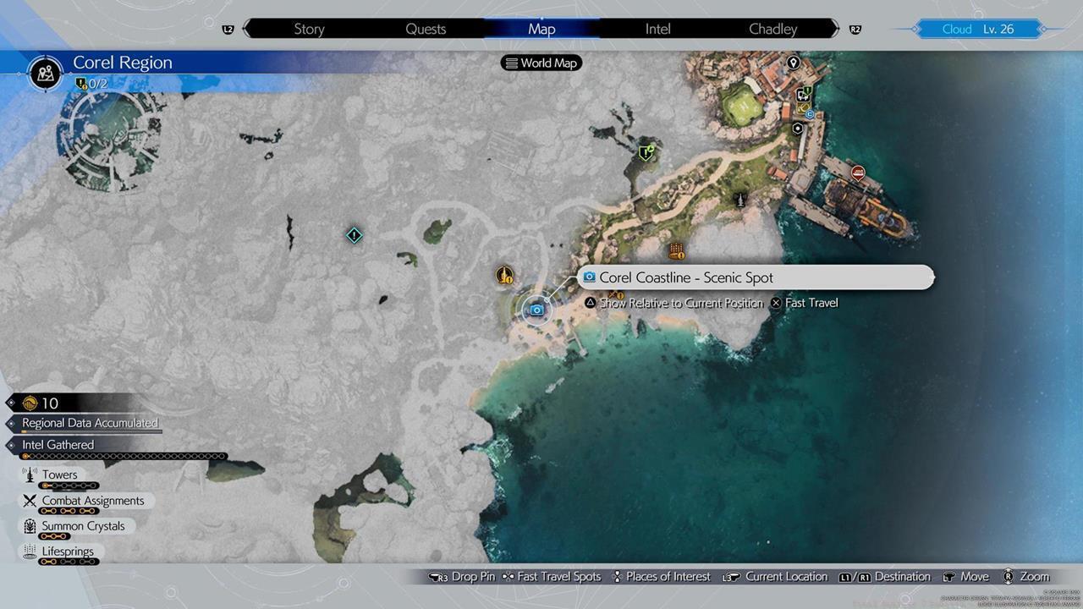
Task: Select the gold lifespring marker near the circular path
Action: 505,274
